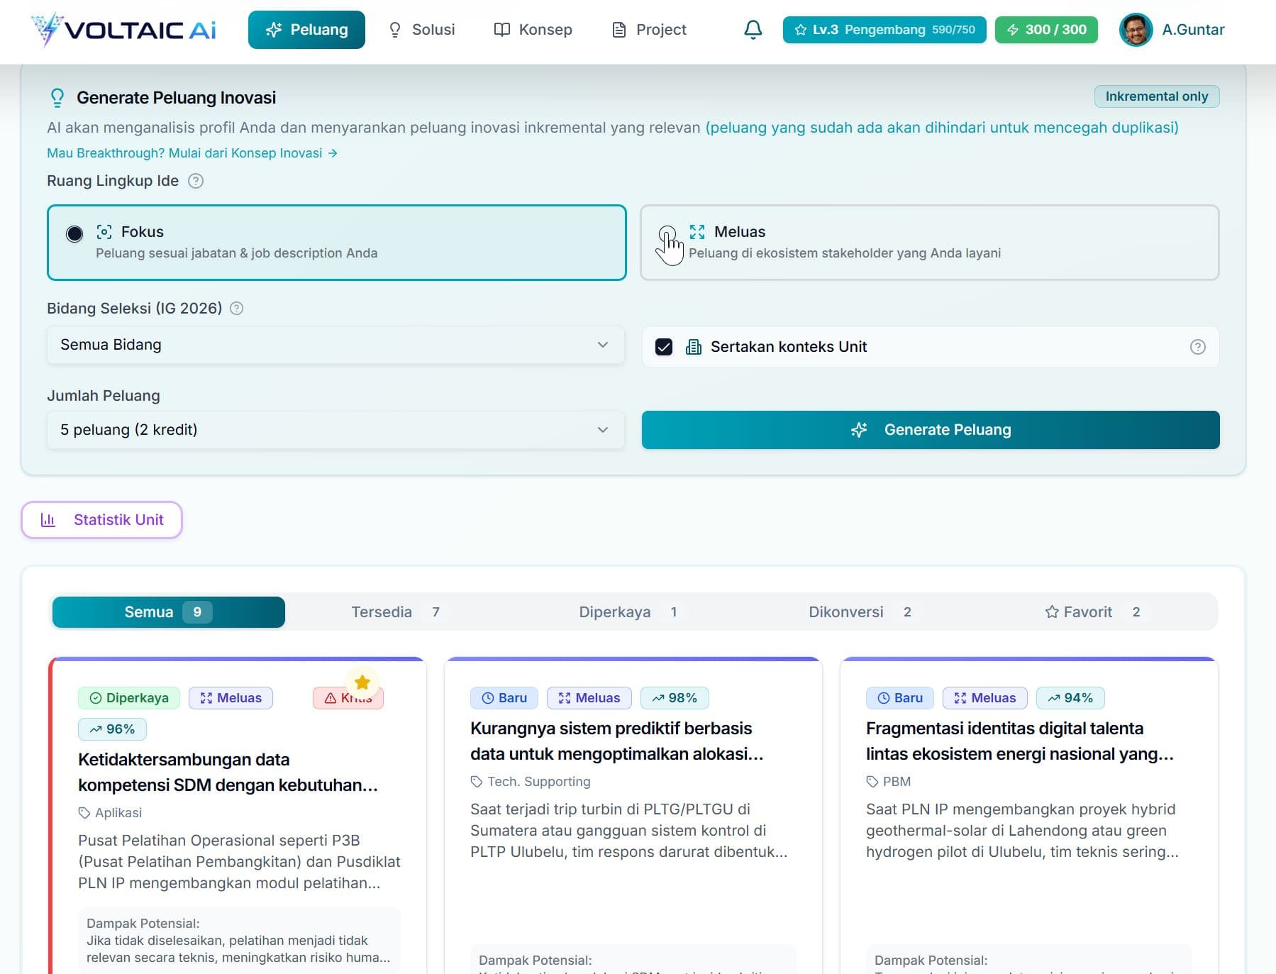Click the Voltaic AI logo
The width and height of the screenshot is (1276, 974).
[x=123, y=30]
